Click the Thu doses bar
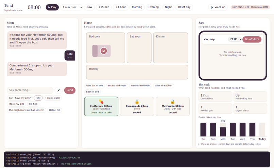 [252, 129]
